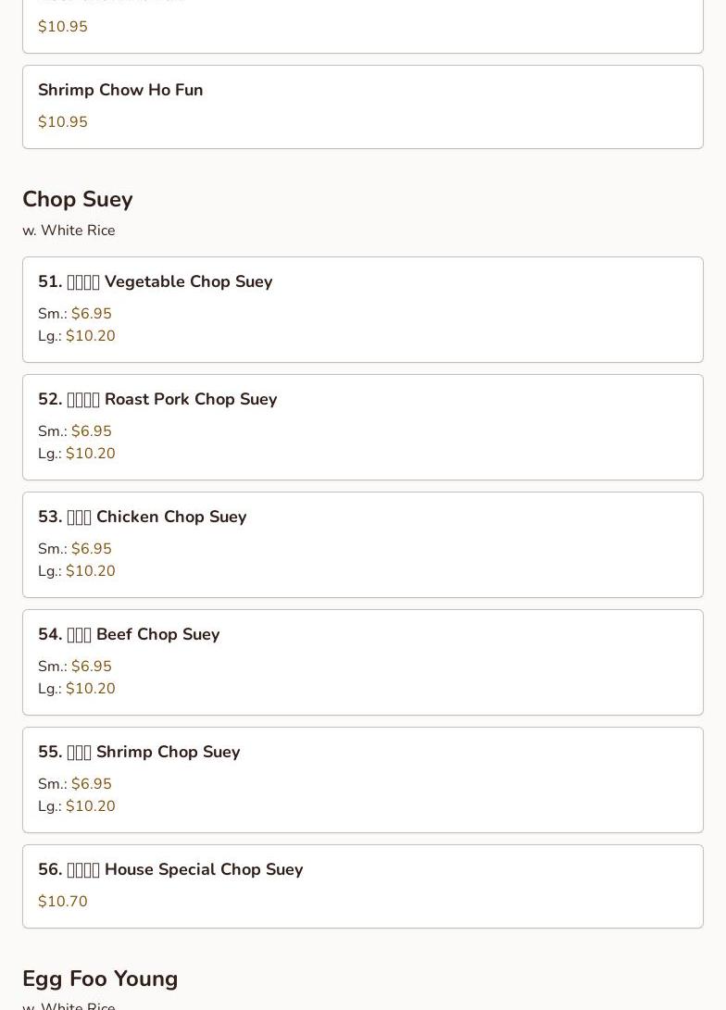The height and width of the screenshot is (1010, 726).
Task: Choose Lg. $10.20 for Chicken Chop Suey
Action: pyautogui.click(x=77, y=570)
